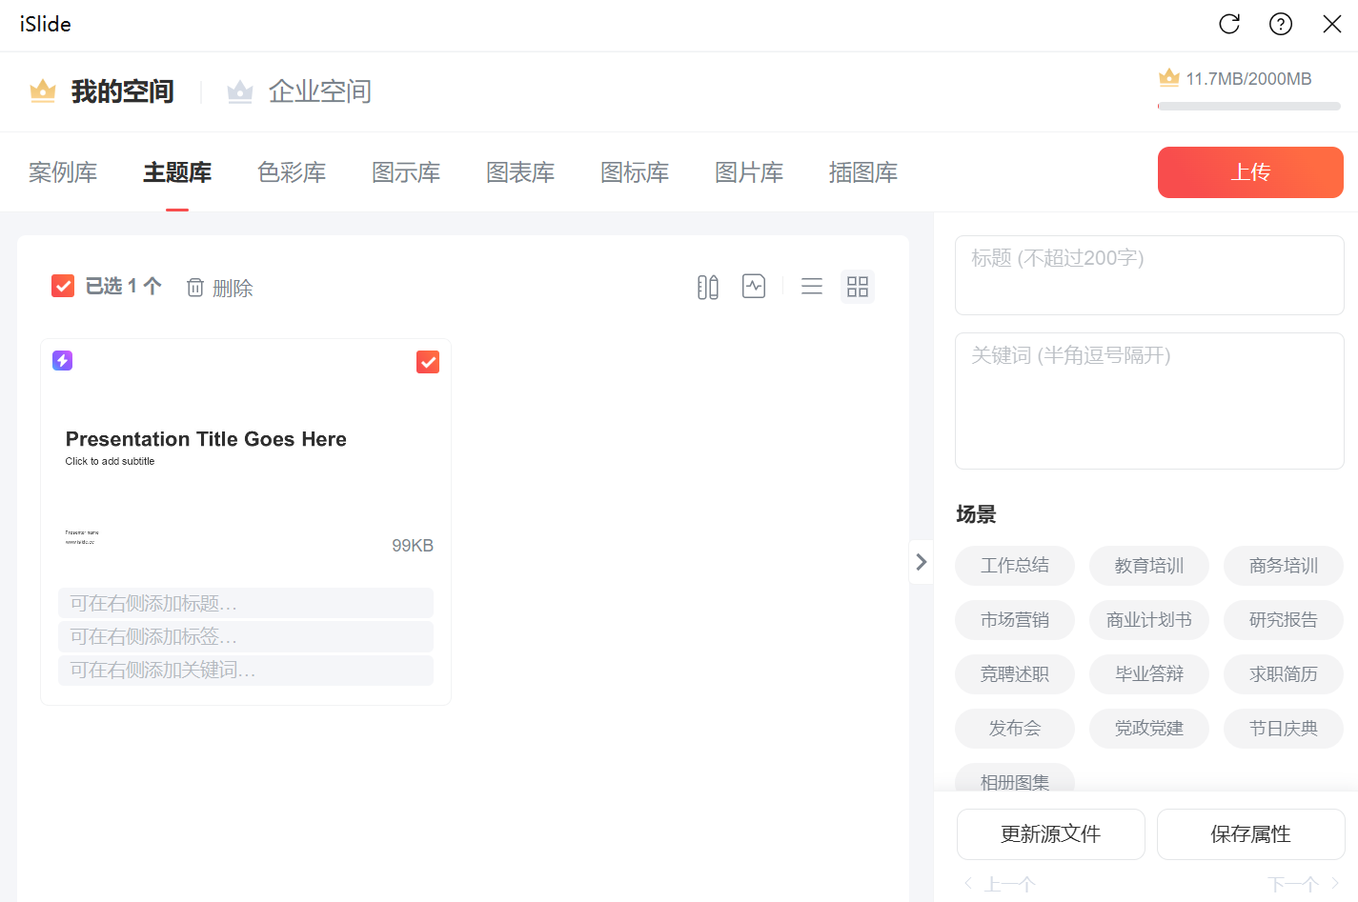Image resolution: width=1358 pixels, height=902 pixels.
Task: Switch to the 色彩库 tab
Action: 292,172
